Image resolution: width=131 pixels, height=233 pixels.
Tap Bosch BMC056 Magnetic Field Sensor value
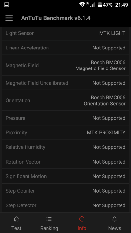(101, 66)
